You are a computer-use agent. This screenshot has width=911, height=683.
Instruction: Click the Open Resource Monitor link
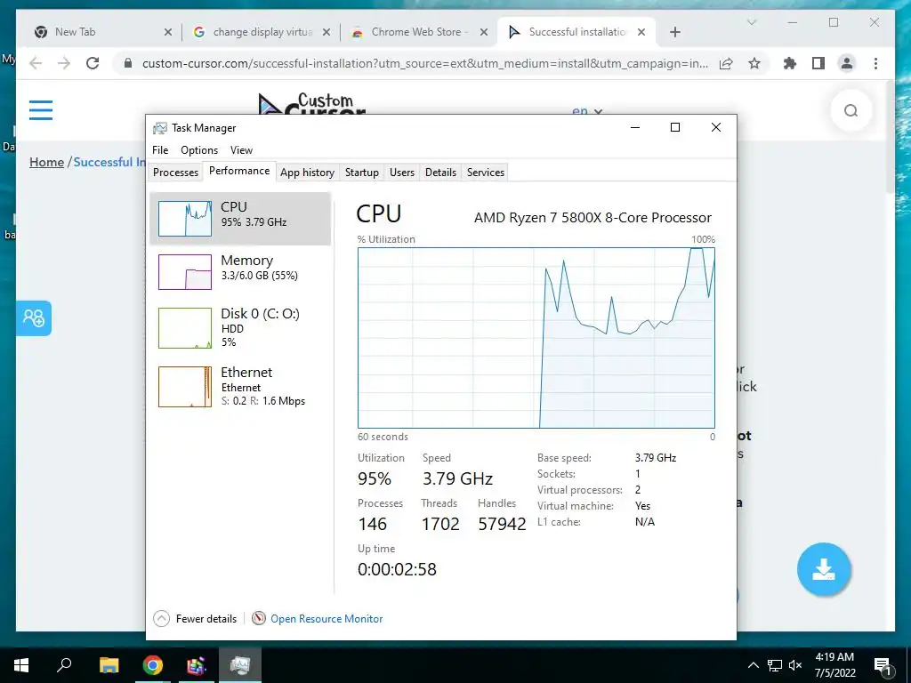pyautogui.click(x=327, y=619)
